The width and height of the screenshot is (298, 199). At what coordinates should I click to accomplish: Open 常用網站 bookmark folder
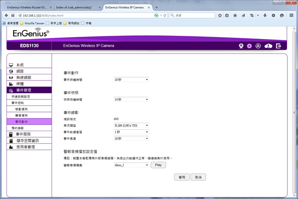coord(71,23)
